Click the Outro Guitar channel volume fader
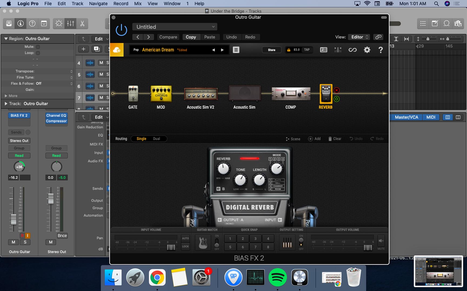The height and width of the screenshot is (291, 467). coord(13,219)
